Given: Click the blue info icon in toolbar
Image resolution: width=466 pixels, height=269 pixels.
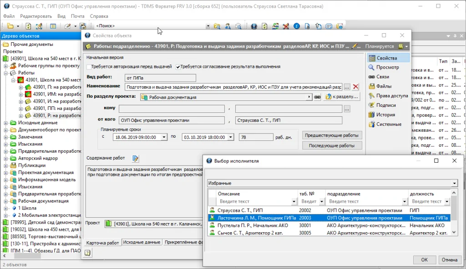Looking at the screenshot, I should click(x=296, y=26).
